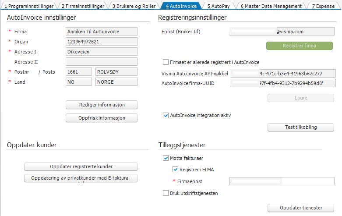Check 'Firmaet er allerede registrert i AutoInvoice'
Viewport: 342px width, 216px height.
tap(166, 62)
